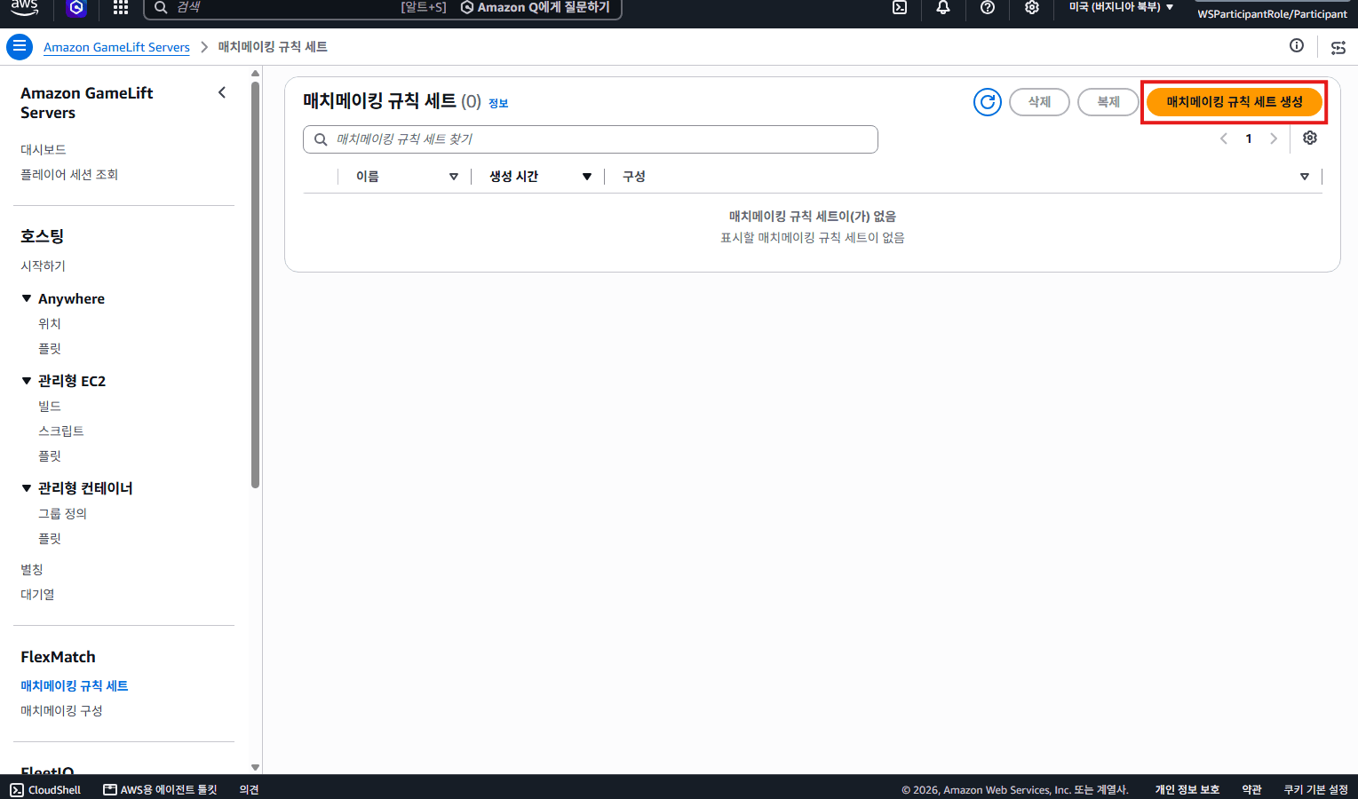The height and width of the screenshot is (799, 1358).
Task: Open 별칭 in the sidebar
Action: (32, 570)
